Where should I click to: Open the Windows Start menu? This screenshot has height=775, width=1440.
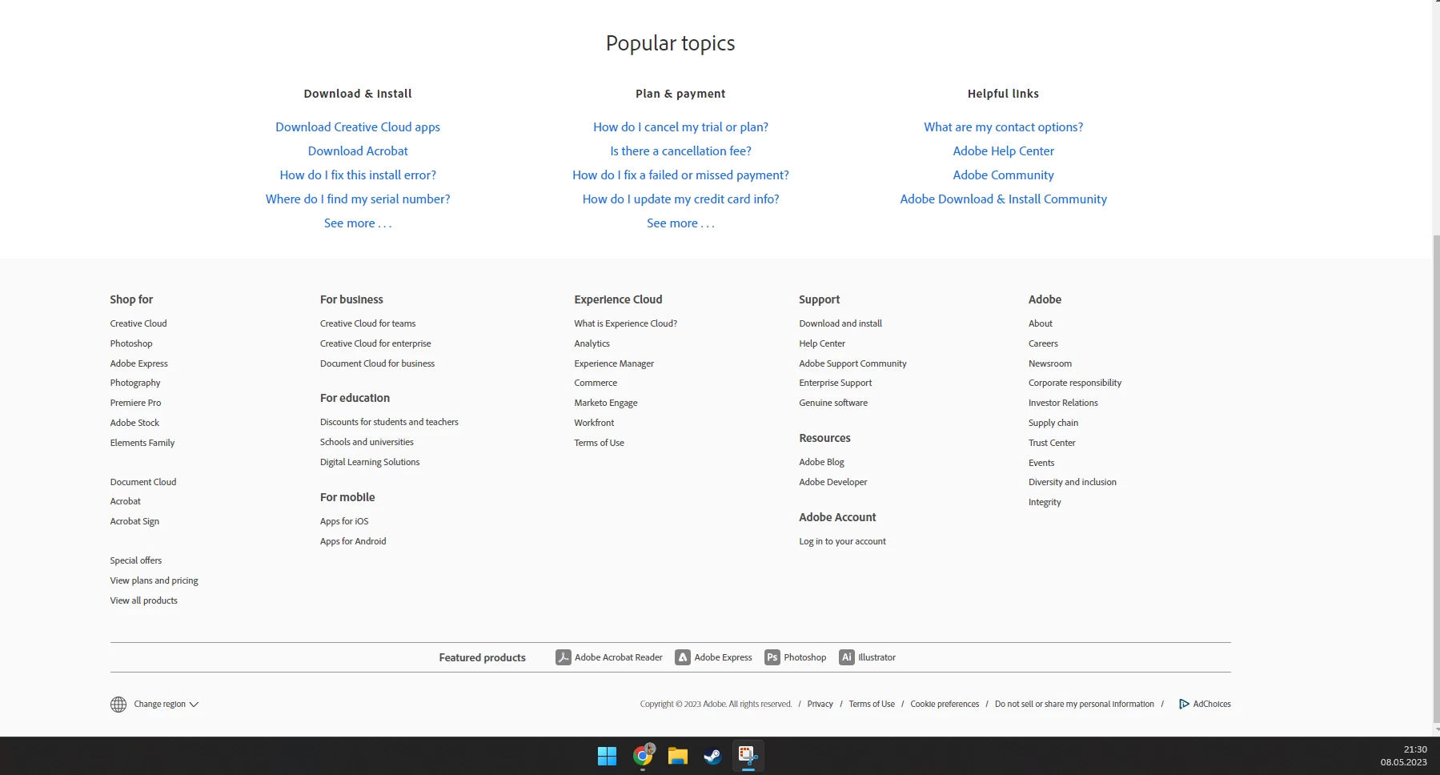608,756
